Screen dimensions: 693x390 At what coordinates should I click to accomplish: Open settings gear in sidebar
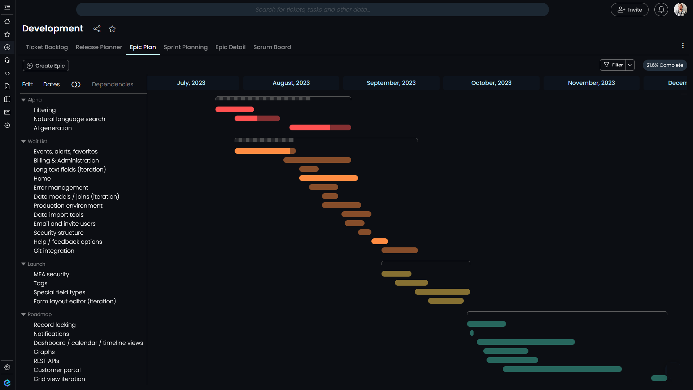click(7, 367)
